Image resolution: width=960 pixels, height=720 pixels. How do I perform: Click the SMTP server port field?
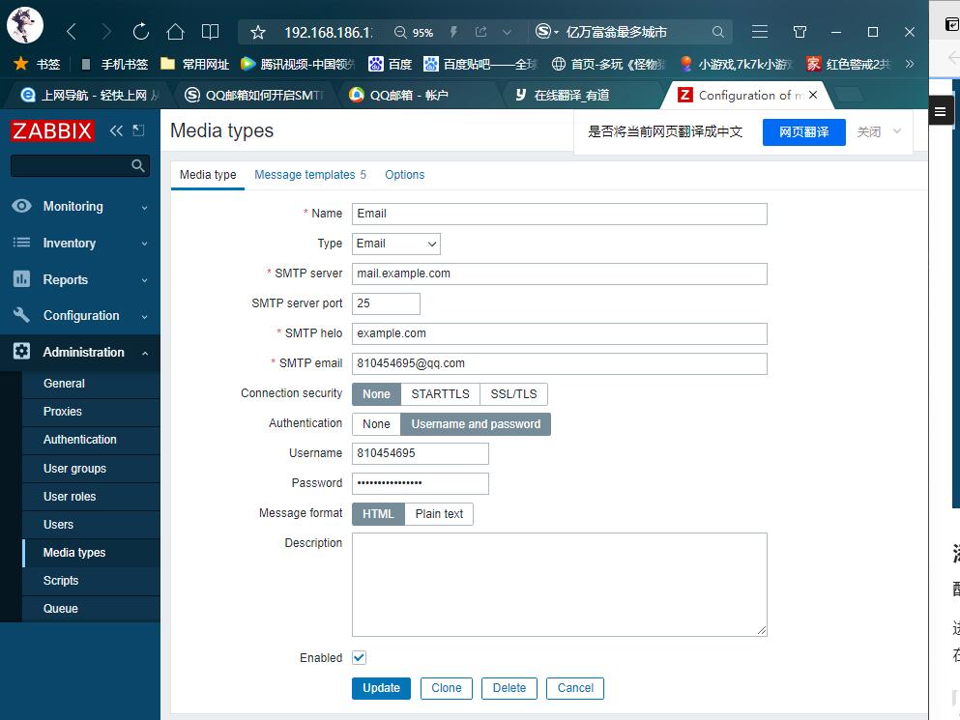pyautogui.click(x=386, y=303)
